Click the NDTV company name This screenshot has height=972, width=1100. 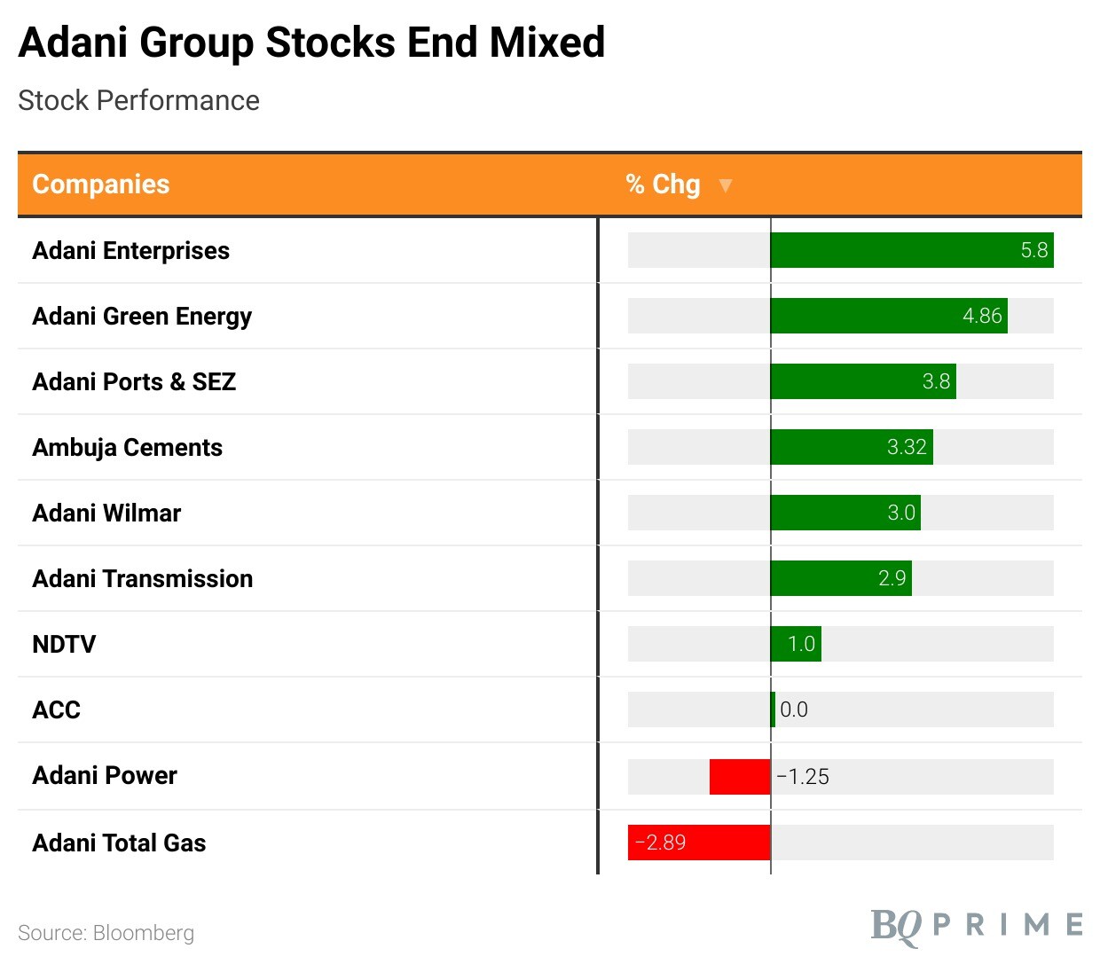tap(64, 645)
